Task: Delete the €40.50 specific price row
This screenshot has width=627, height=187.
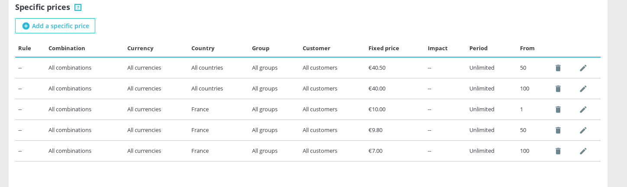Action: tap(558, 68)
